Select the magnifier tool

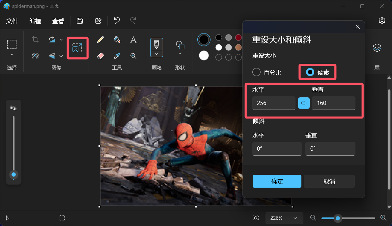point(133,56)
